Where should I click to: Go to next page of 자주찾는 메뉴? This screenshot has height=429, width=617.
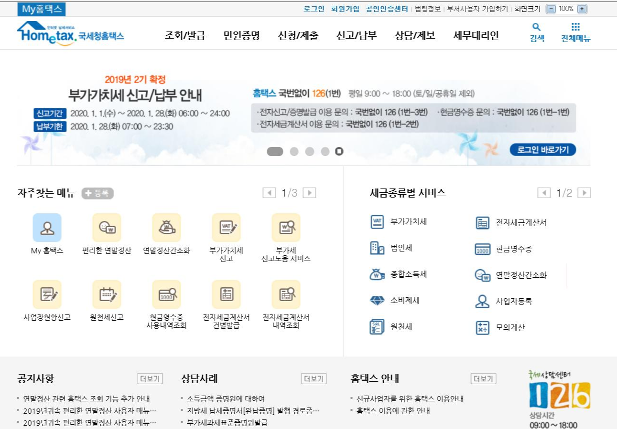tap(310, 193)
